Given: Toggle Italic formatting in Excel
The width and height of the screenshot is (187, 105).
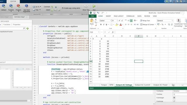Looking at the screenshot, I should point(104,24).
